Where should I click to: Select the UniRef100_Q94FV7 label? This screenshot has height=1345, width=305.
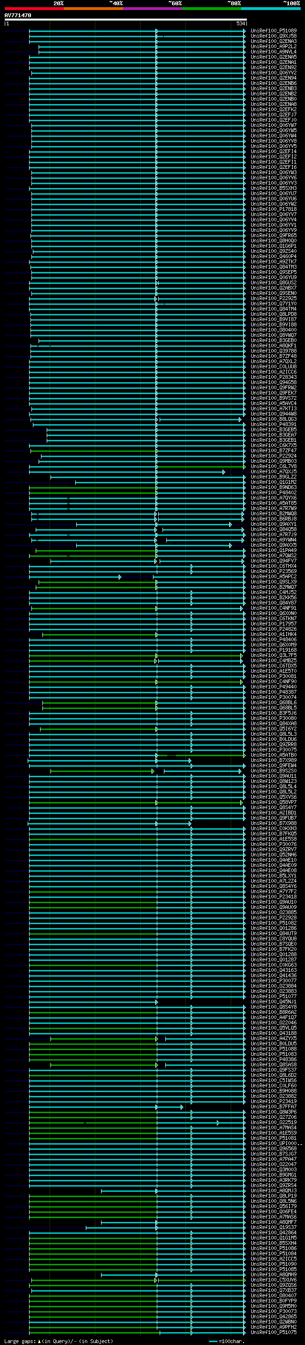tap(274, 561)
